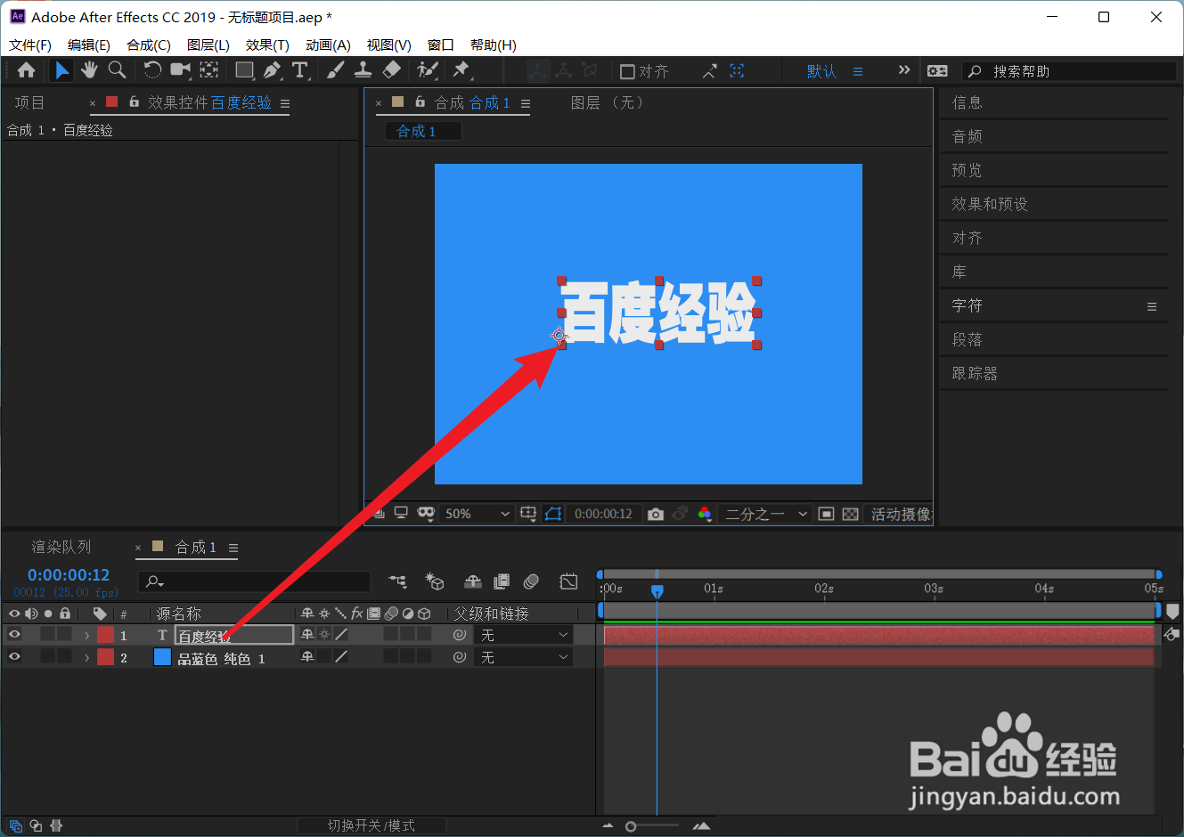The width and height of the screenshot is (1184, 837).
Task: Toggle the transparency grid in viewer
Action: [x=851, y=514]
